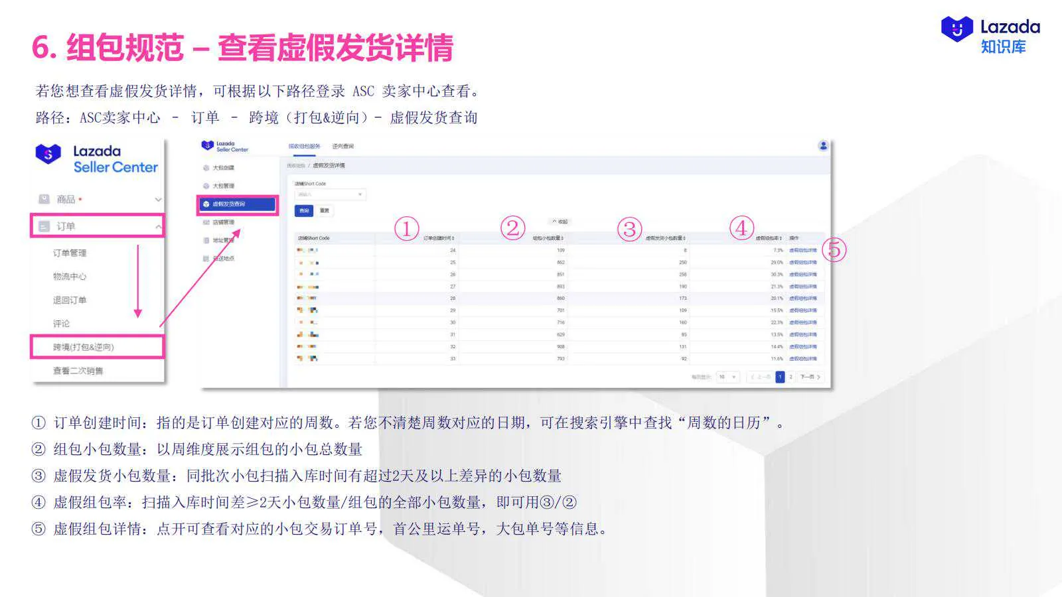Switch to the 逆向查询 tab
Viewport: 1062px width, 597px height.
(x=344, y=145)
